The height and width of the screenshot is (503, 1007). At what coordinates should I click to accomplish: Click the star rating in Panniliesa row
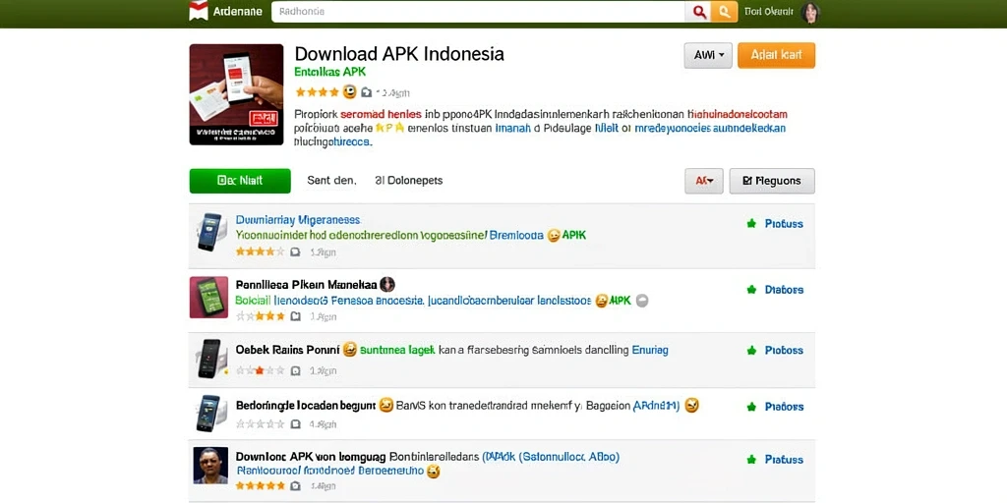pyautogui.click(x=260, y=316)
